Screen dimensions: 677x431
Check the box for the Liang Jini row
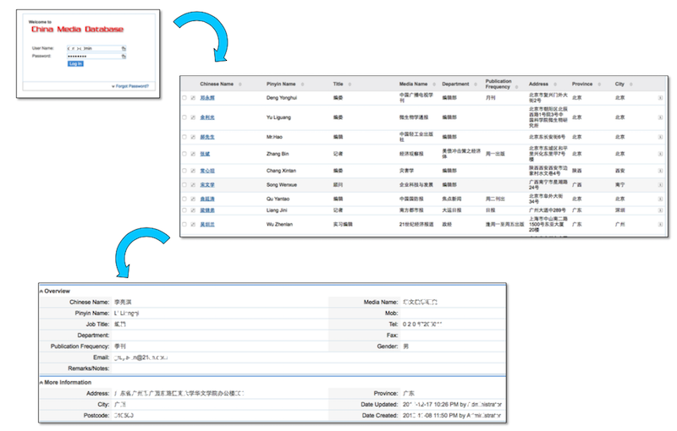pos(184,210)
